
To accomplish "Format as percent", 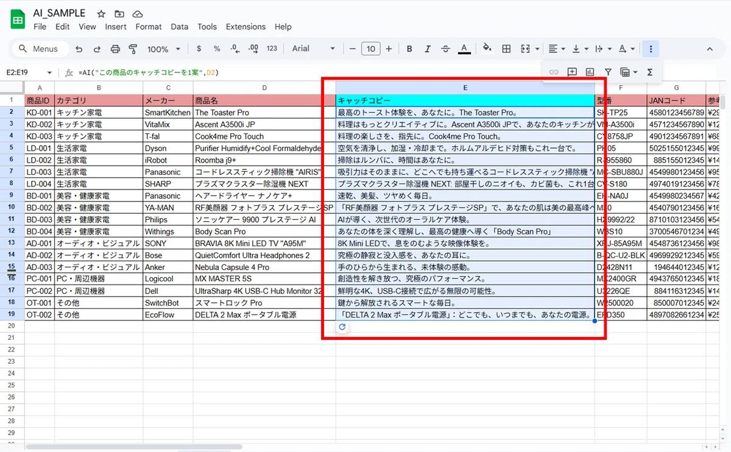I will pyautogui.click(x=217, y=49).
